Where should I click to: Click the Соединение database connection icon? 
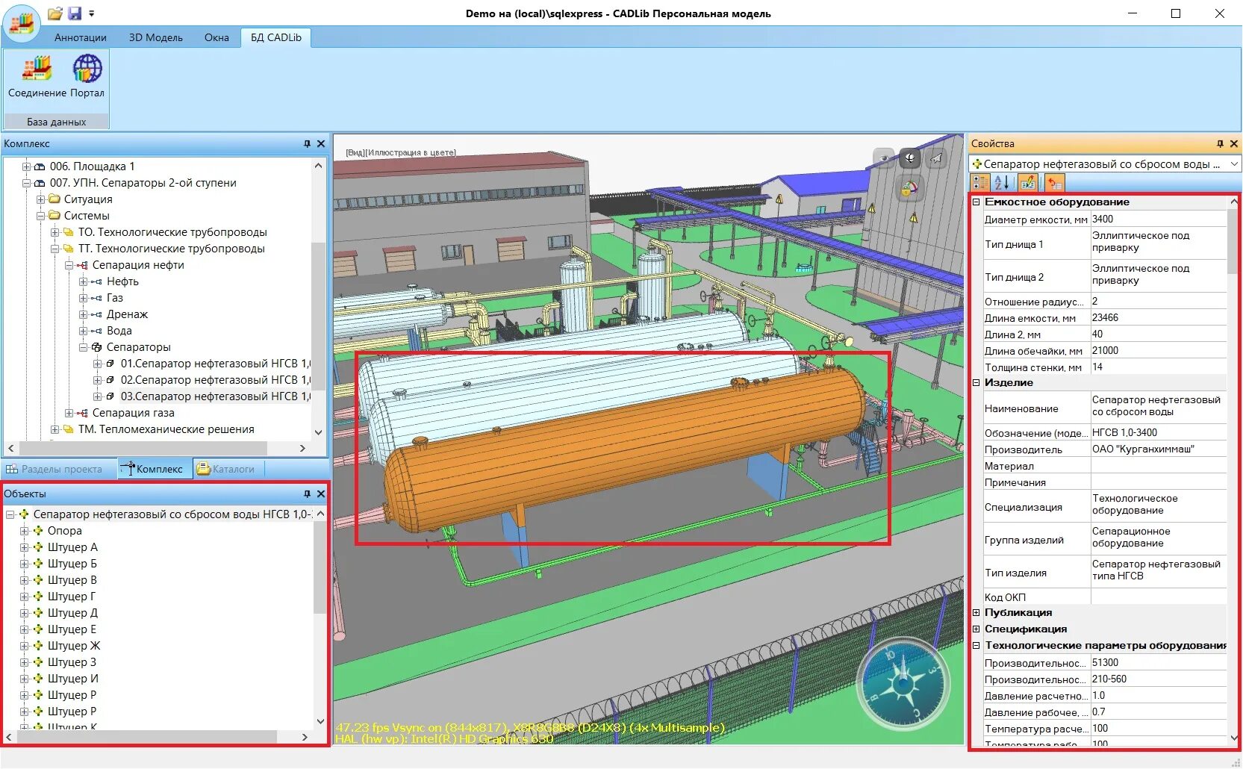click(x=37, y=76)
